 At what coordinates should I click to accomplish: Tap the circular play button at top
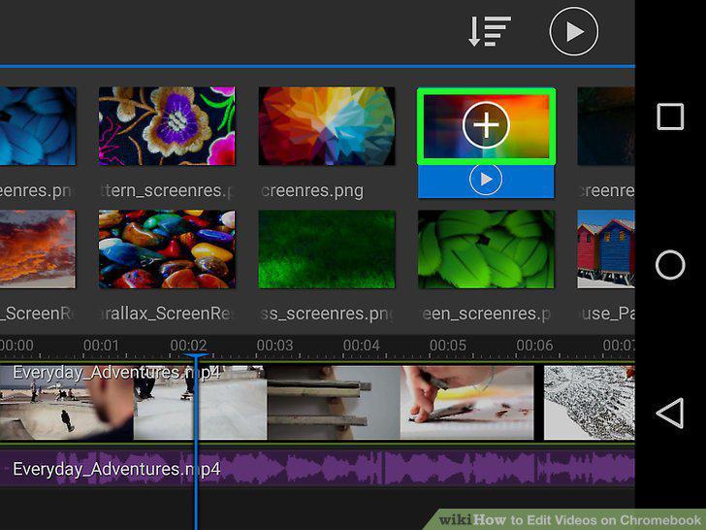pos(574,31)
